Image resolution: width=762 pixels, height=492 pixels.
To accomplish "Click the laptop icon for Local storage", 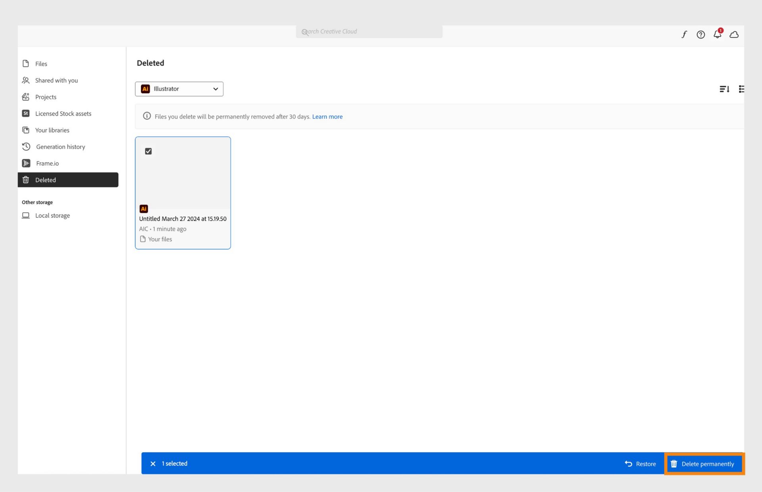I will tap(26, 215).
